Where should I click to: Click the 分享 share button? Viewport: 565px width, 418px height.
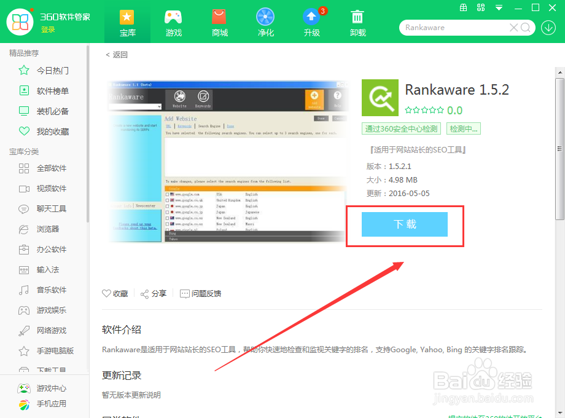tap(154, 294)
